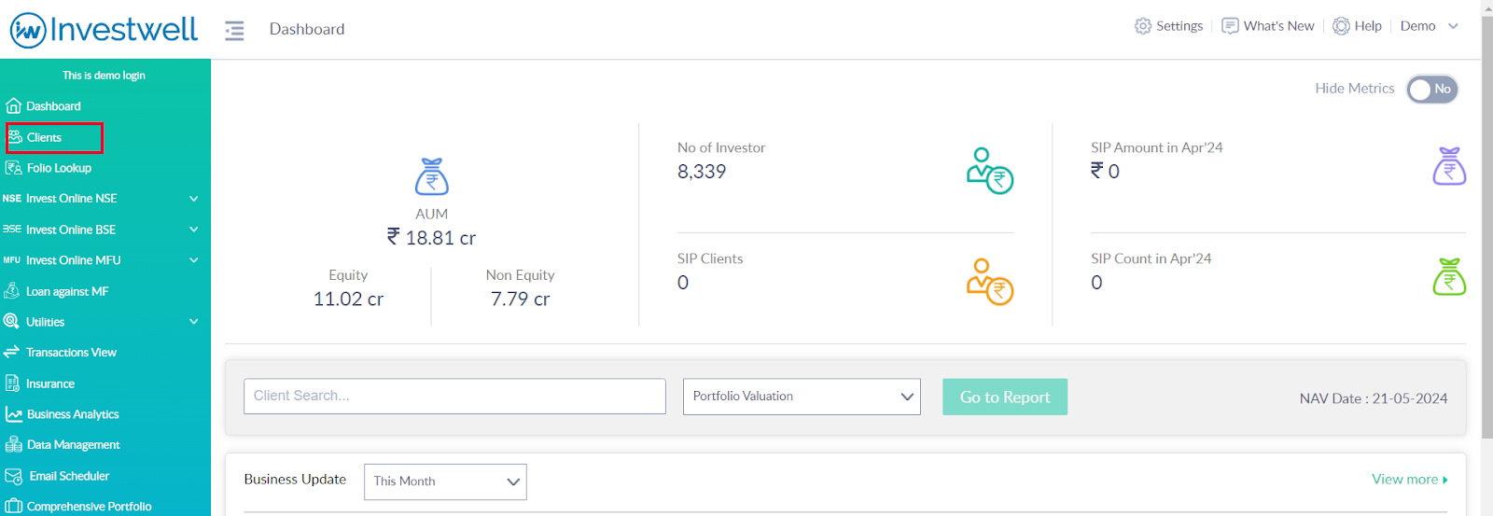Open the Portfolio Valuation dropdown
1493x516 pixels.
point(802,397)
